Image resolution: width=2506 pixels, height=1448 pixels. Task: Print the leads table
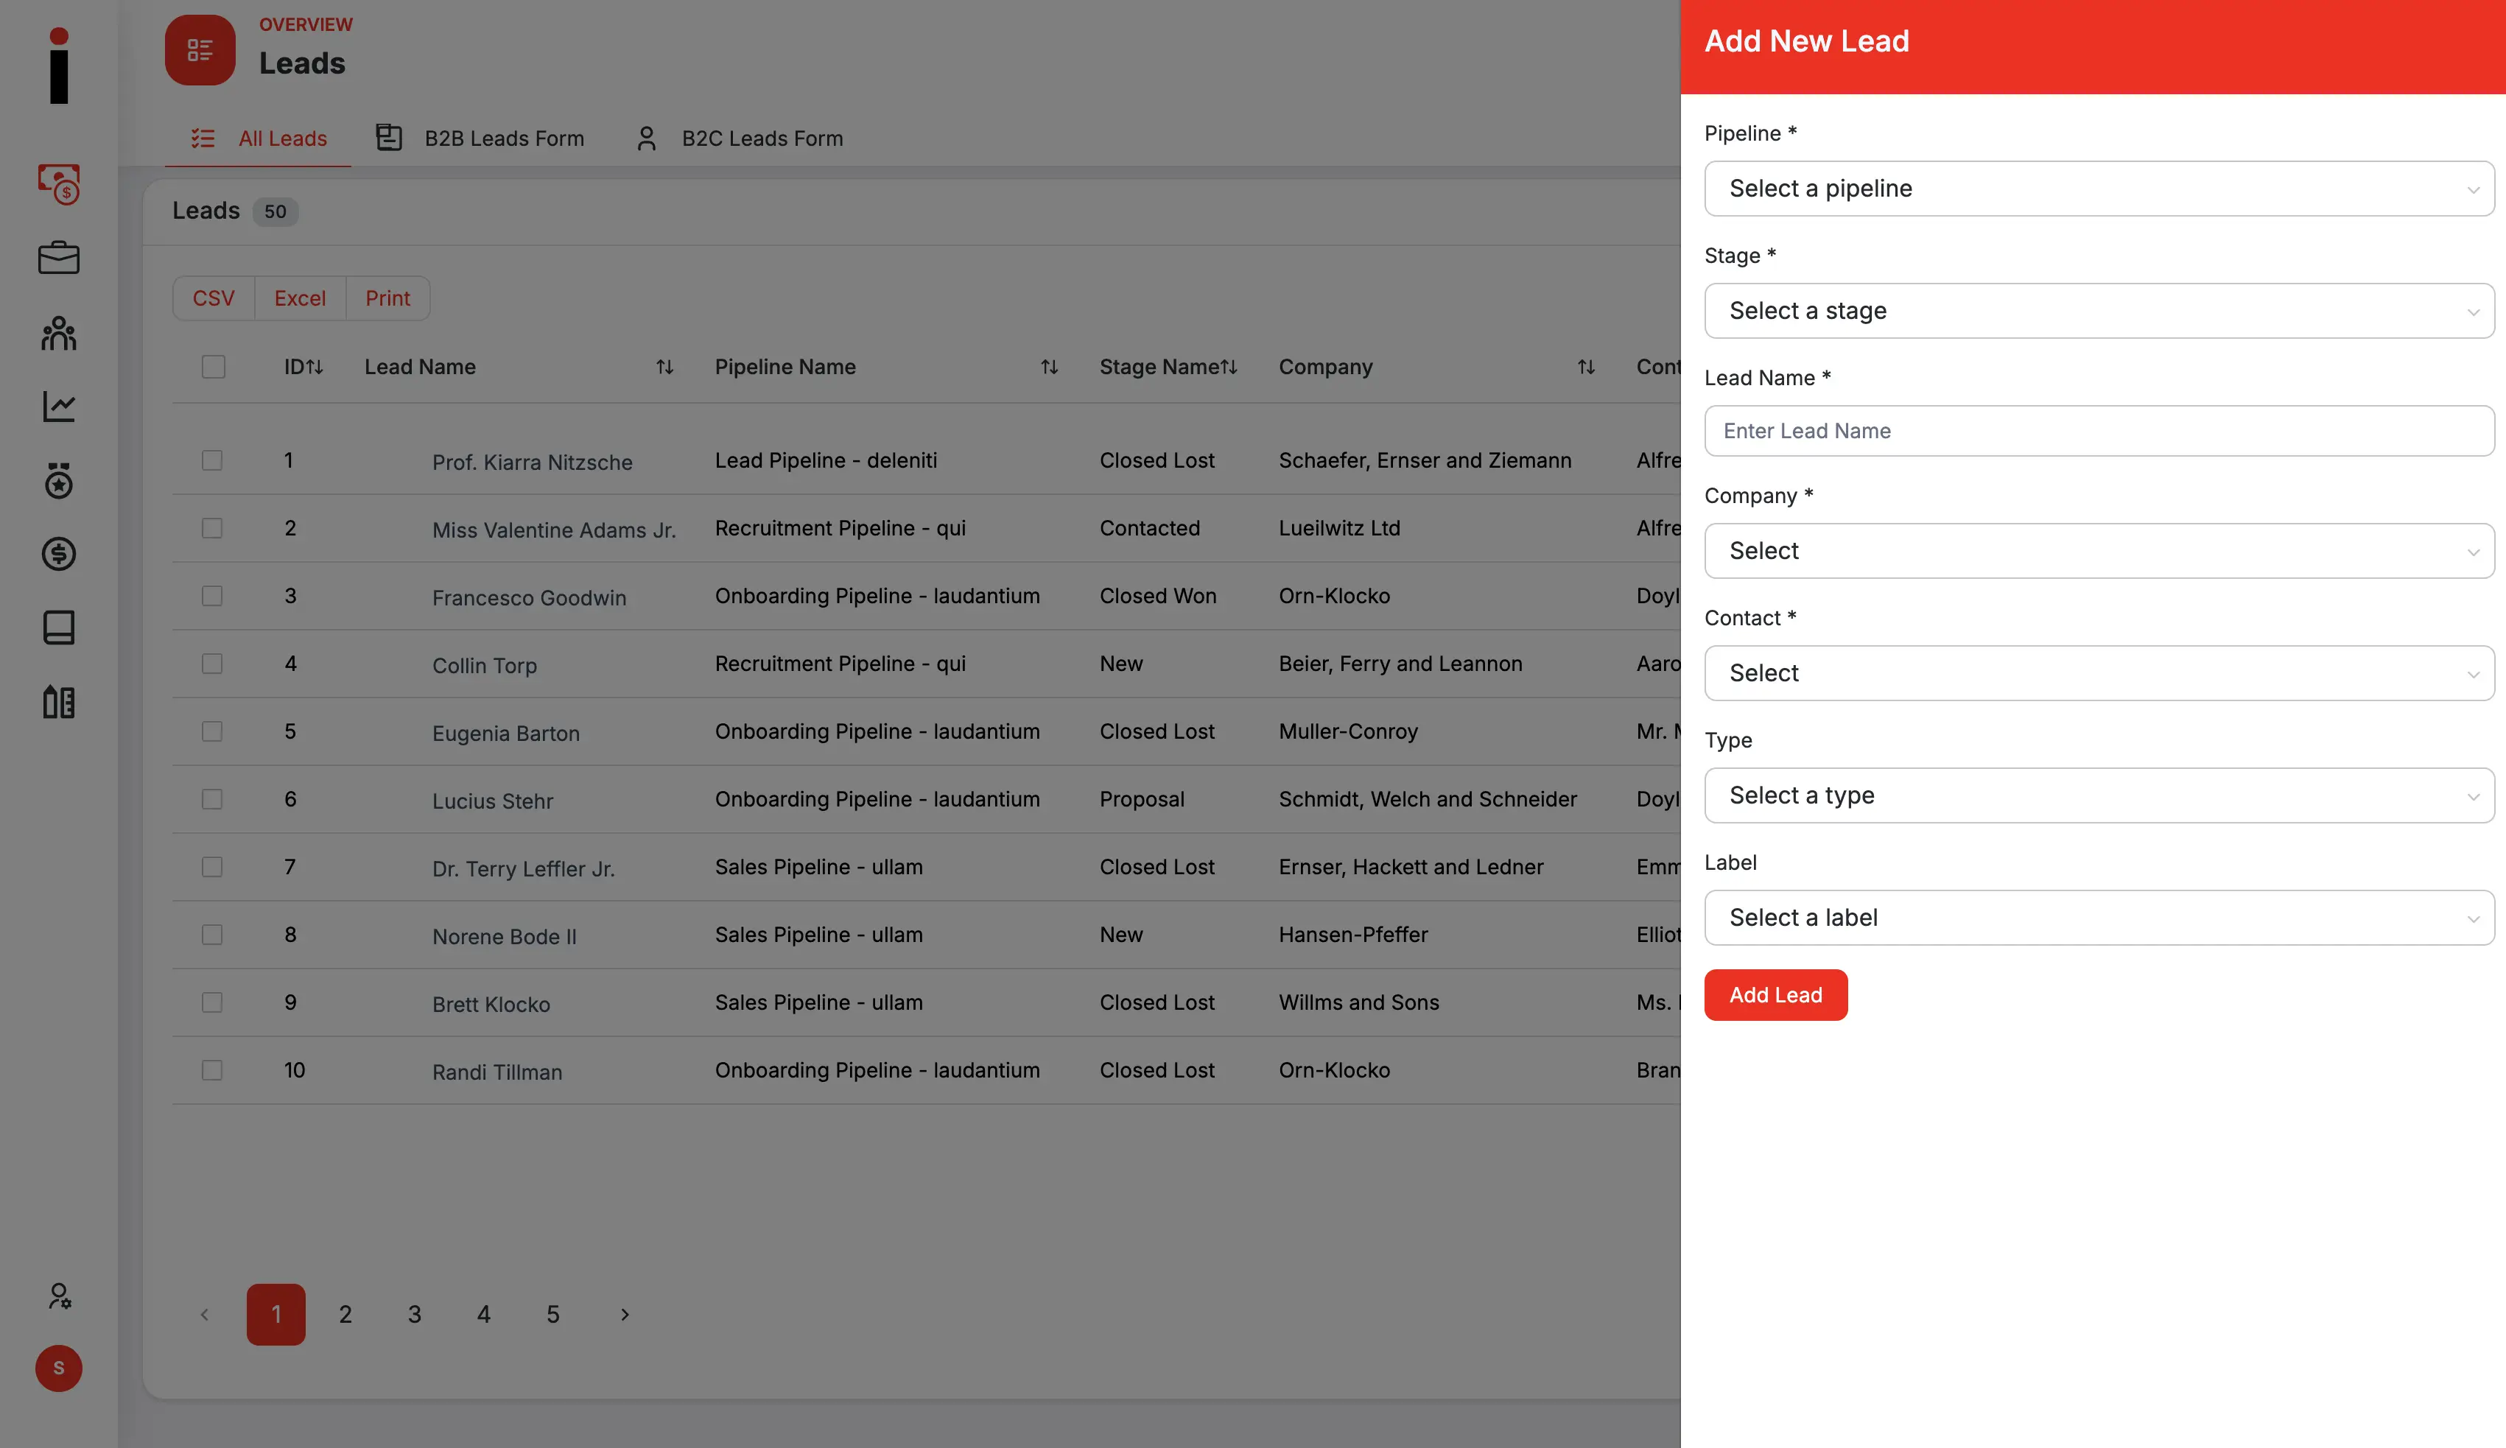[387, 298]
